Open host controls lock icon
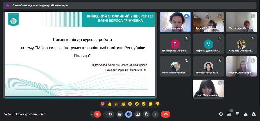Screen dimensions: 260x121 coord(254,114)
